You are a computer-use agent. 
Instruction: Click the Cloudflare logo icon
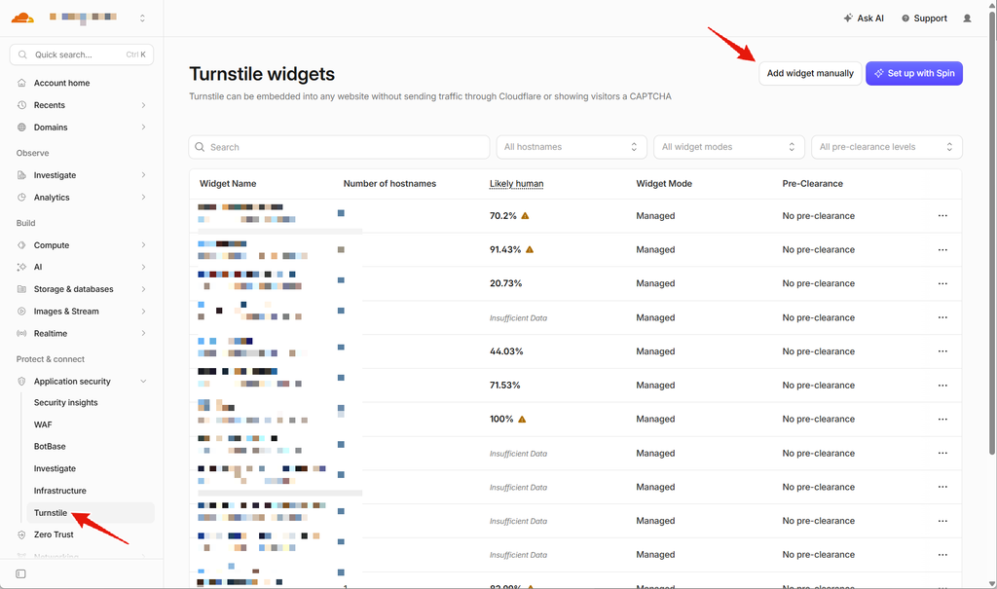22,18
